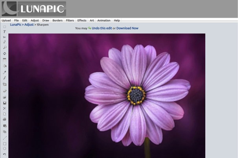238x158 pixels.
Task: Click the undo arrow icon in sidebar
Action: click(x=5, y=154)
